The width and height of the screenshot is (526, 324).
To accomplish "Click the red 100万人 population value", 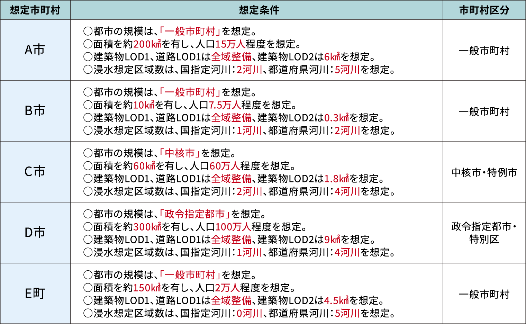I will pyautogui.click(x=233, y=227).
